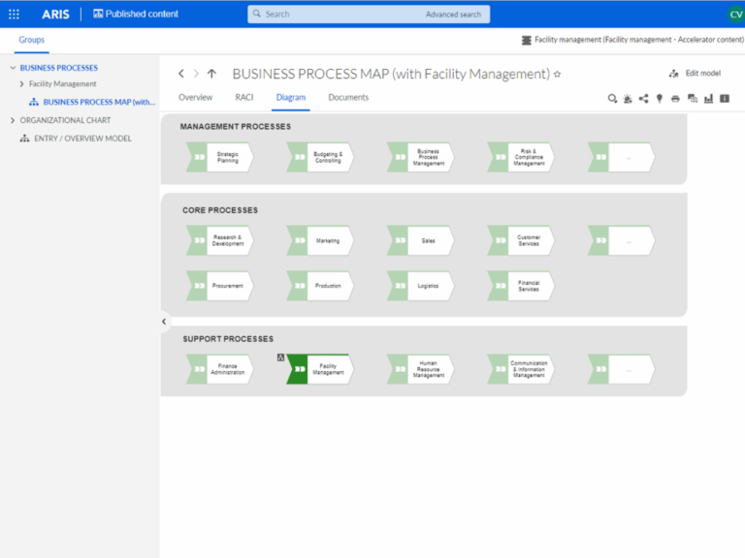Open the ARIS application launcher grid

(14, 15)
